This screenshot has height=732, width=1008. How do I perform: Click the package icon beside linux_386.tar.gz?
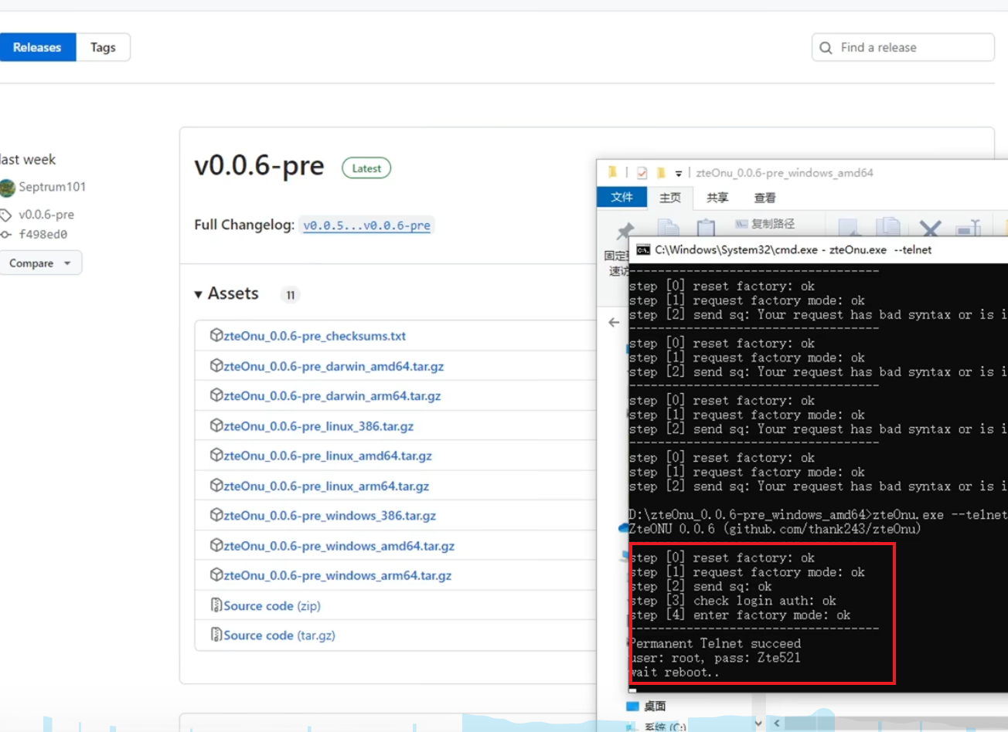pyautogui.click(x=216, y=425)
